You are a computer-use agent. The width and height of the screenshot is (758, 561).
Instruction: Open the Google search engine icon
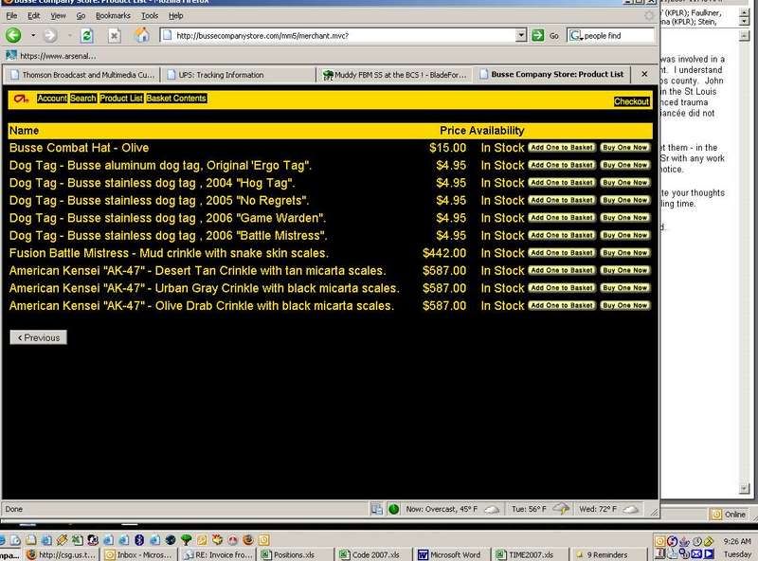(x=575, y=35)
